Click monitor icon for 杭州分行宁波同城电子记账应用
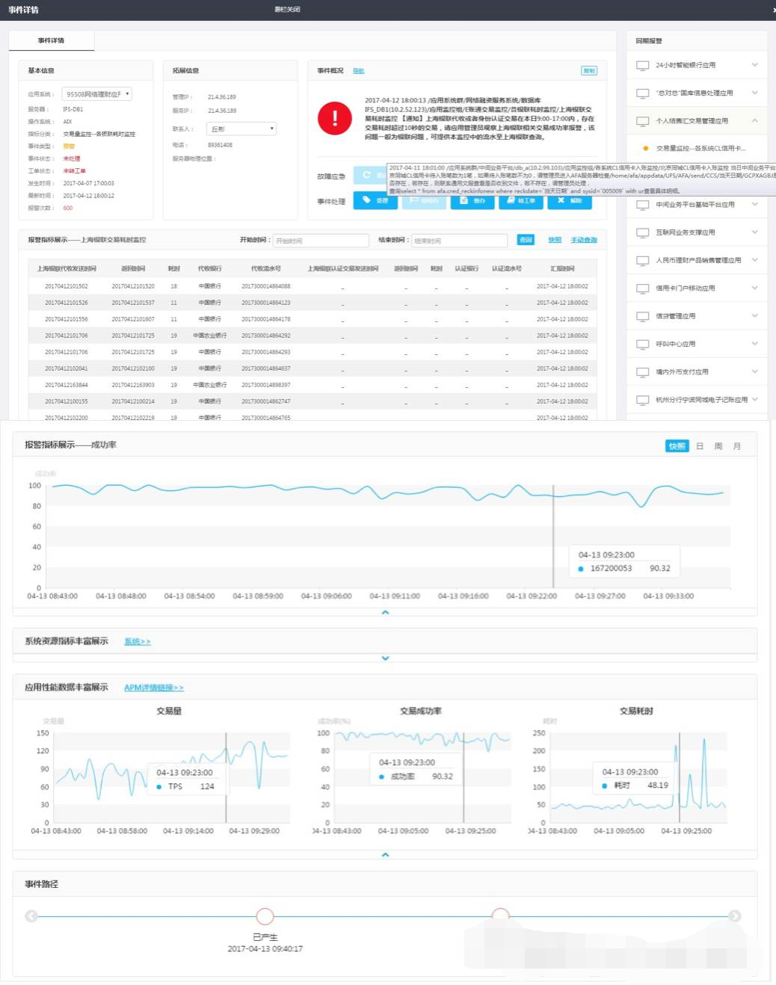Screen dimensions: 776x985 tap(642, 400)
